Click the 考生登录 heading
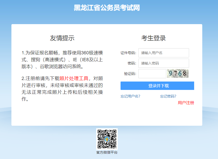The height and width of the screenshot is (159, 218). coord(154,38)
